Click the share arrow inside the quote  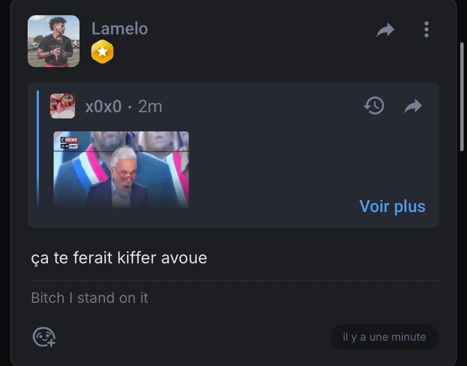click(413, 105)
